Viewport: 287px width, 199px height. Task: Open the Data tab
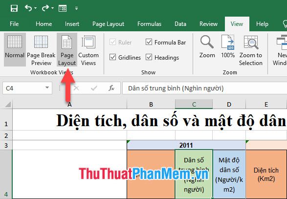pos(180,24)
